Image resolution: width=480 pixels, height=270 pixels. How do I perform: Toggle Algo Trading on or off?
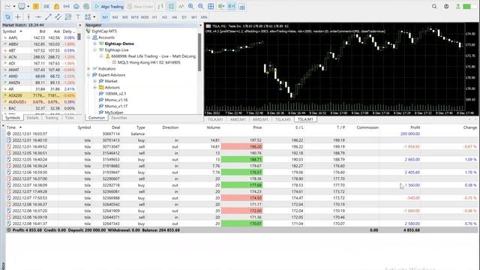click(109, 7)
